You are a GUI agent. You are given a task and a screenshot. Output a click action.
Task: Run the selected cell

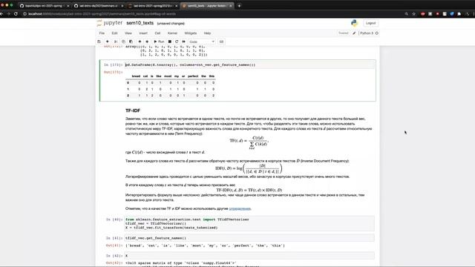(x=159, y=42)
